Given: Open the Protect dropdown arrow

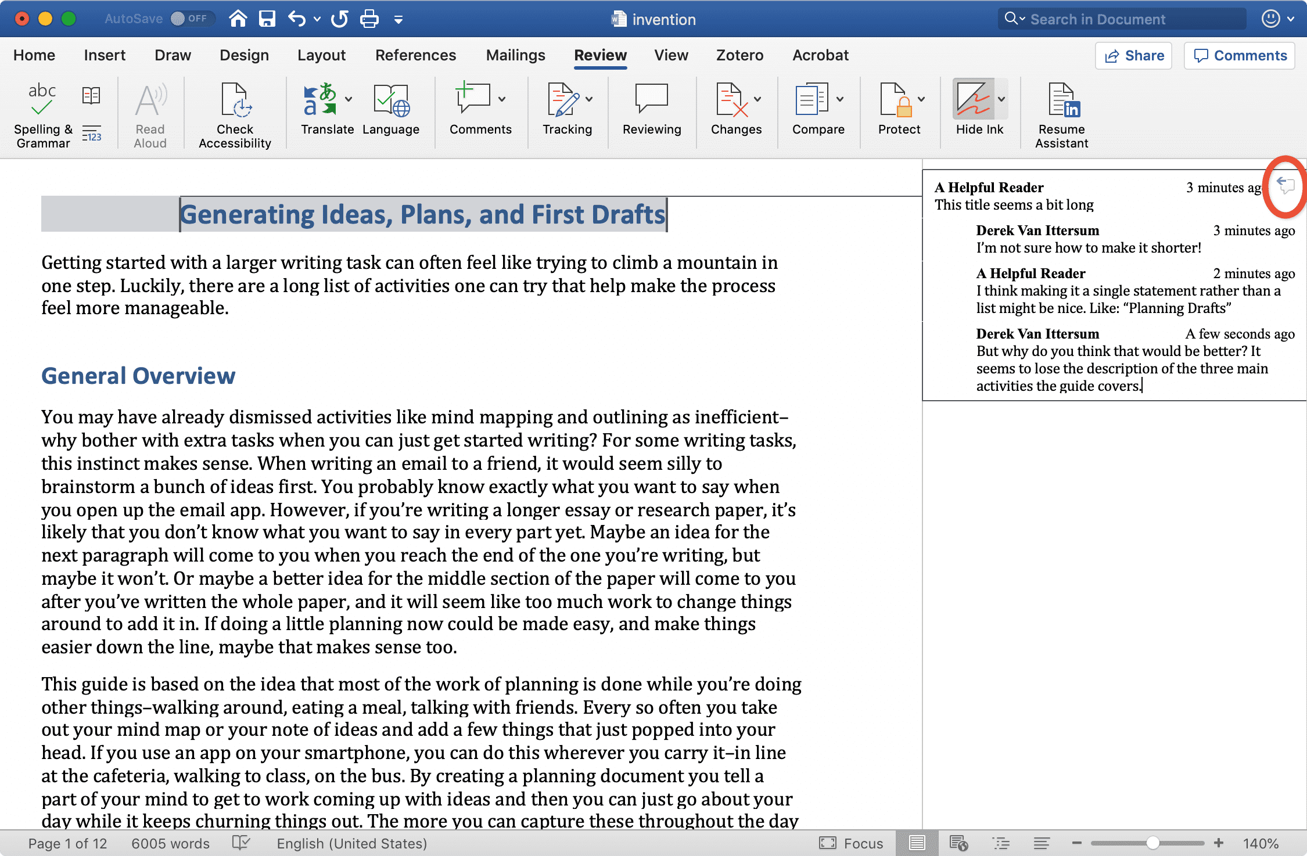Looking at the screenshot, I should click(x=921, y=99).
